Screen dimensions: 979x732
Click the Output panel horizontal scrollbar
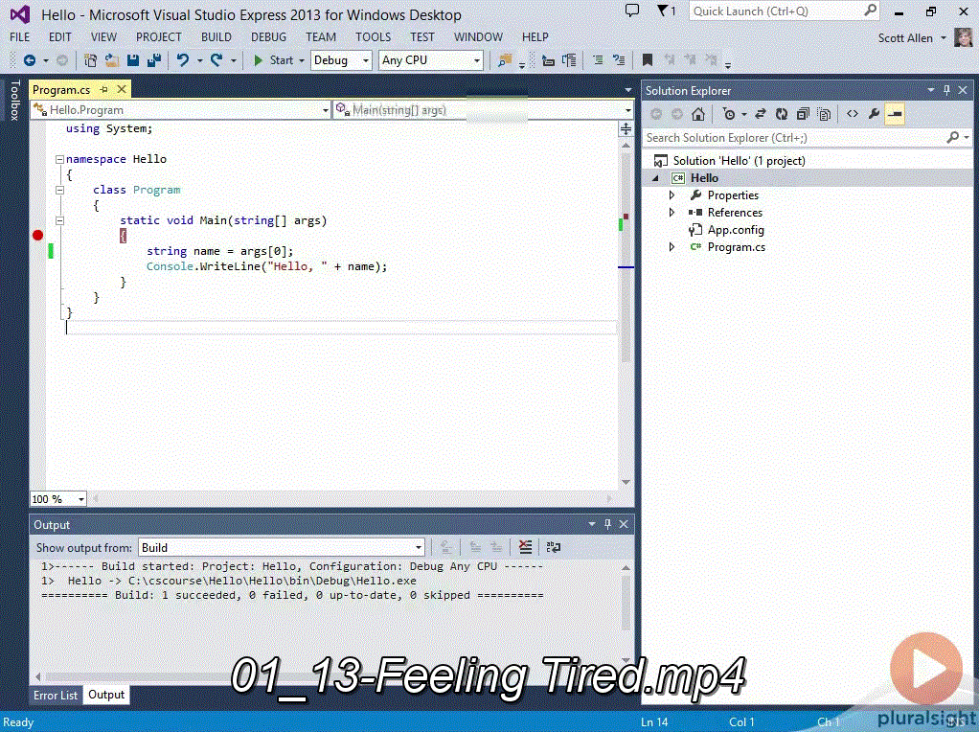[x=330, y=676]
